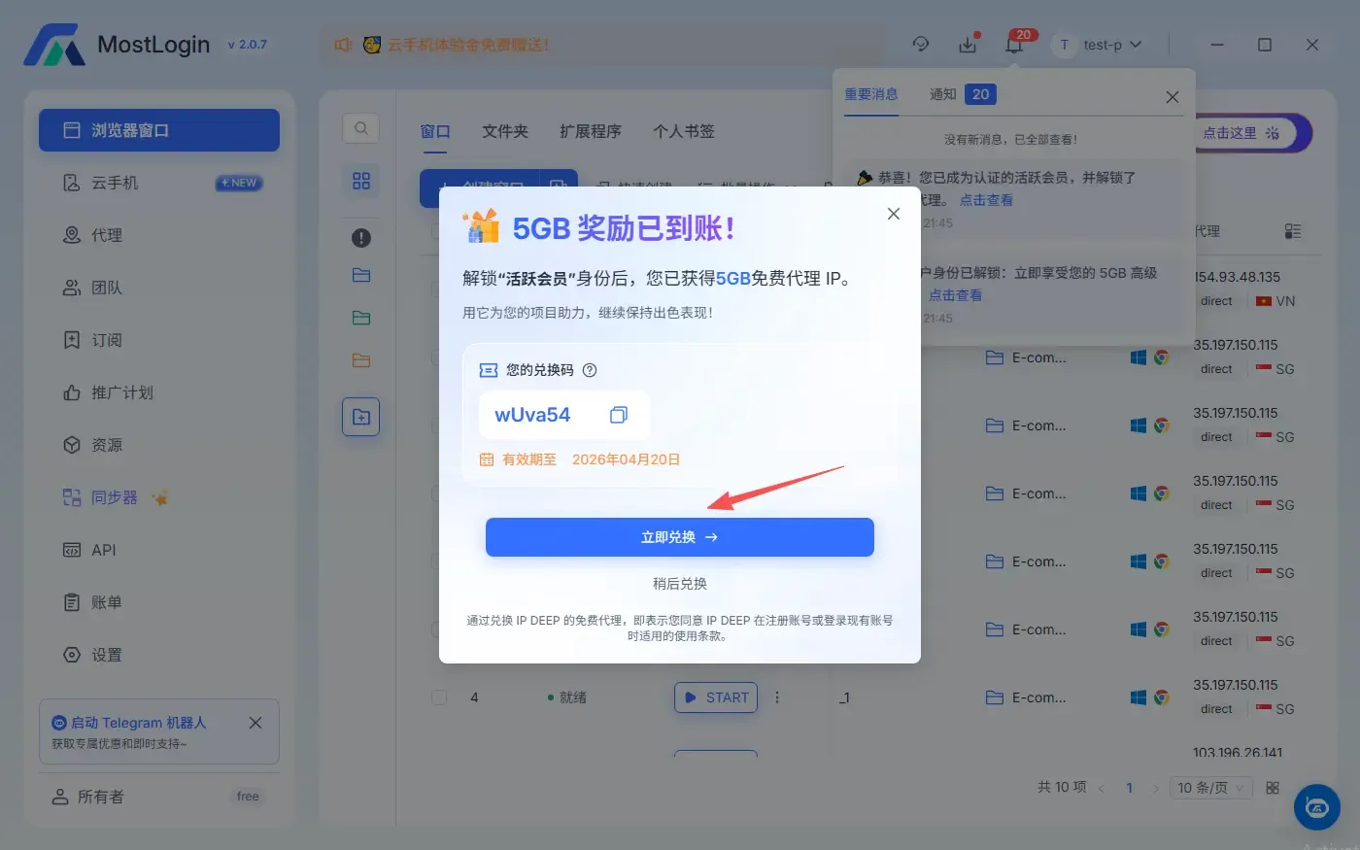Dismiss the Telegram 机器人 banner
Image resolution: width=1360 pixels, height=850 pixels.
(x=255, y=723)
